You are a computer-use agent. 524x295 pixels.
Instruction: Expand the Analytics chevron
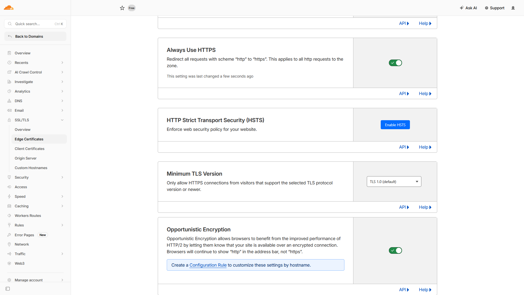tap(62, 91)
